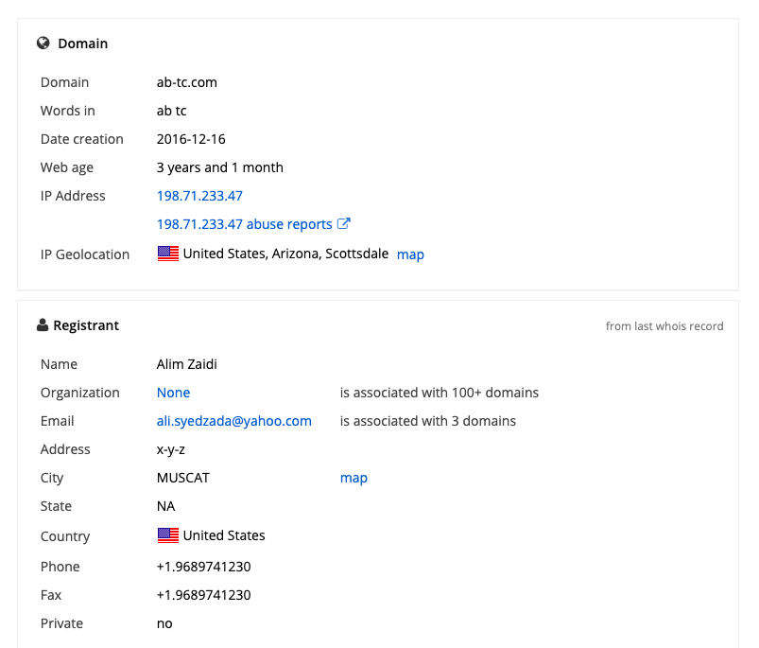Click the State value NA
759x648 pixels.
[165, 506]
